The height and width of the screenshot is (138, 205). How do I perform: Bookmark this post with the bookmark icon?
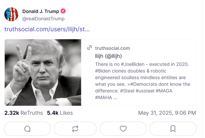[173, 129]
